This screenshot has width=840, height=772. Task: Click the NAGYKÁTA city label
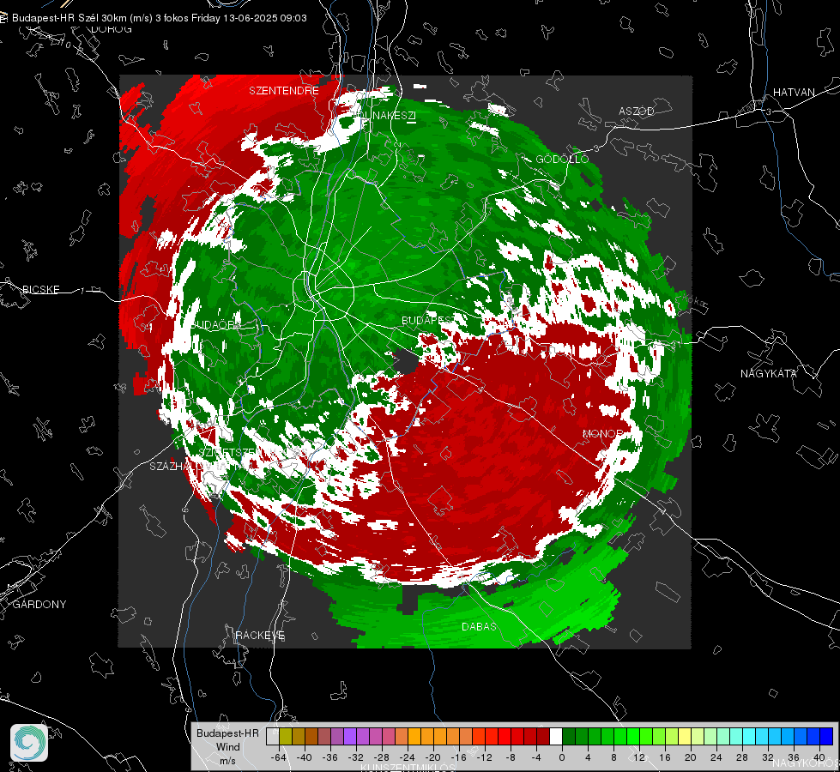(x=769, y=373)
